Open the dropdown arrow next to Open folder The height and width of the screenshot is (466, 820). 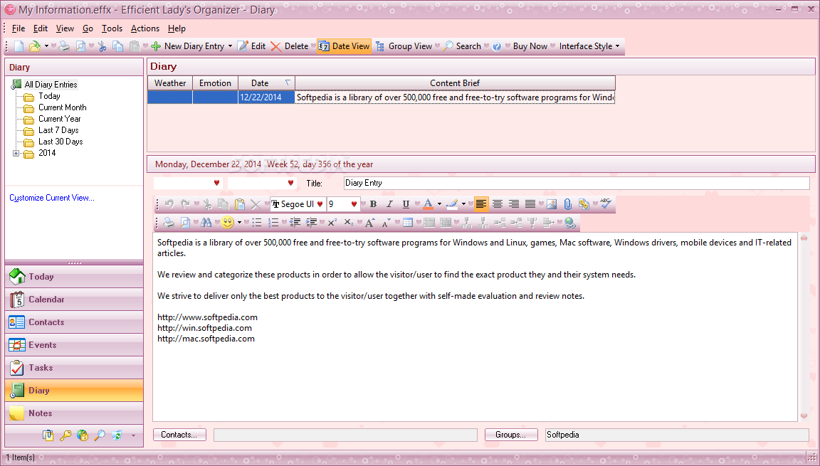click(46, 46)
